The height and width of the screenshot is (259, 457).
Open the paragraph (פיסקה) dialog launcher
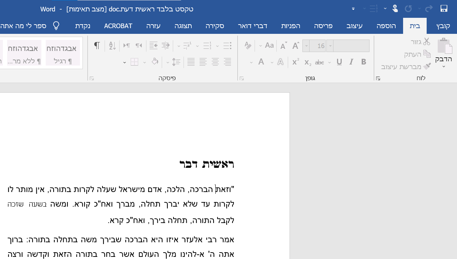click(92, 78)
